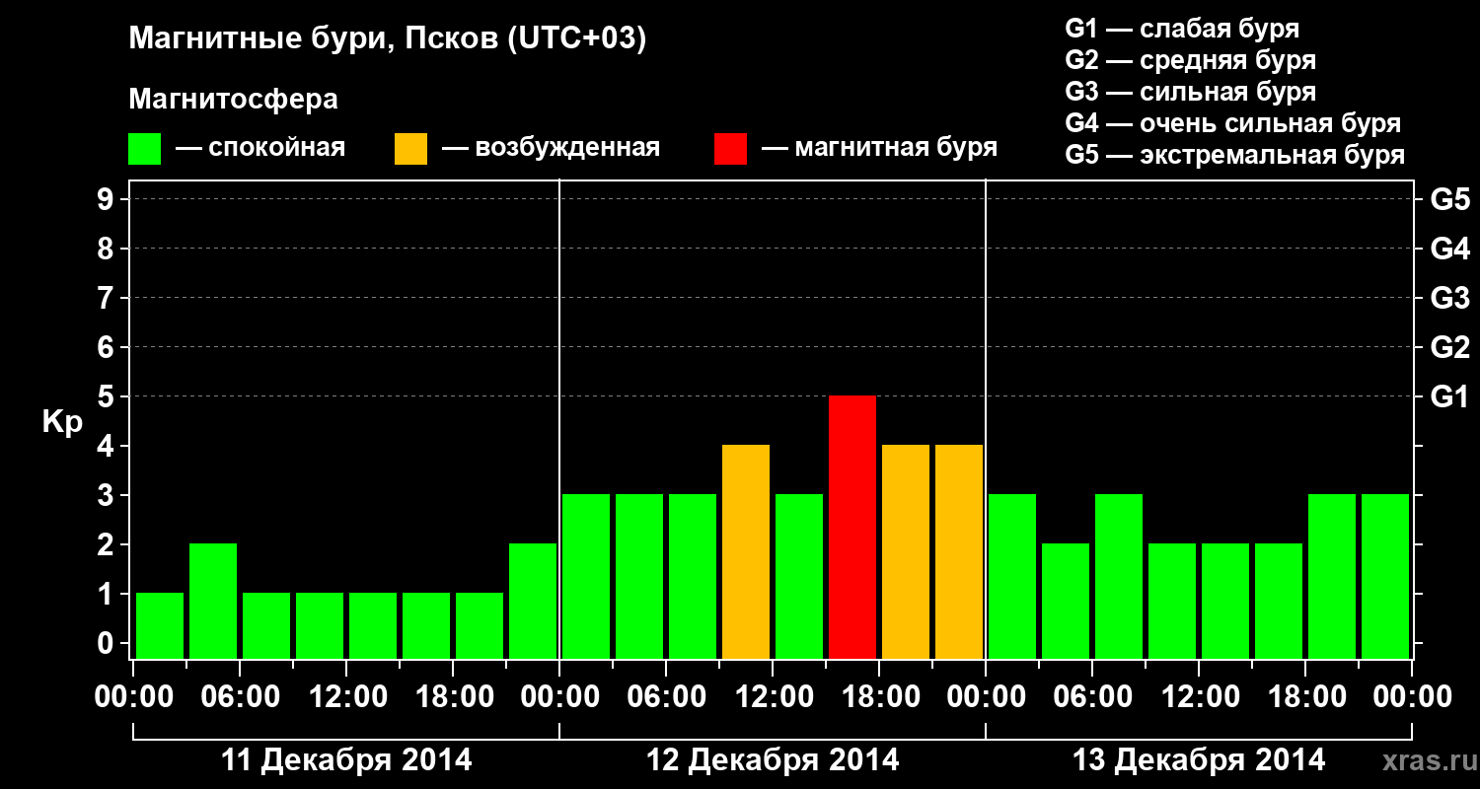The width and height of the screenshot is (1480, 789).
Task: Click the '11 Декабря 2014' date label
Action: (x=346, y=760)
